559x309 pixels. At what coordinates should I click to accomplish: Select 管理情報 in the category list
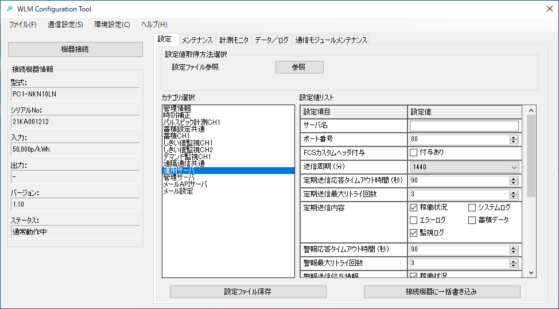point(228,109)
